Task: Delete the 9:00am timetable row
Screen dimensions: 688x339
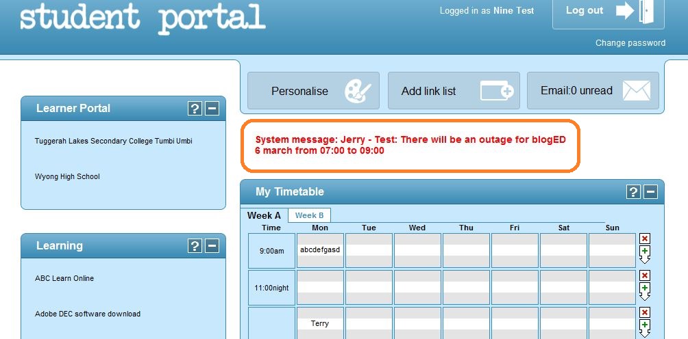Action: pyautogui.click(x=645, y=239)
